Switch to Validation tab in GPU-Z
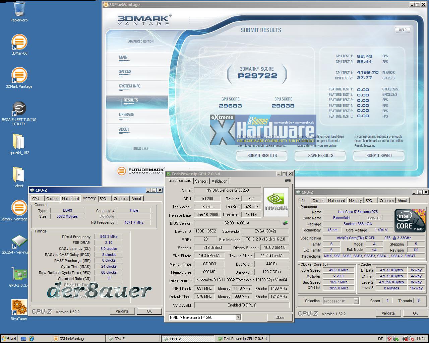 coord(220,181)
